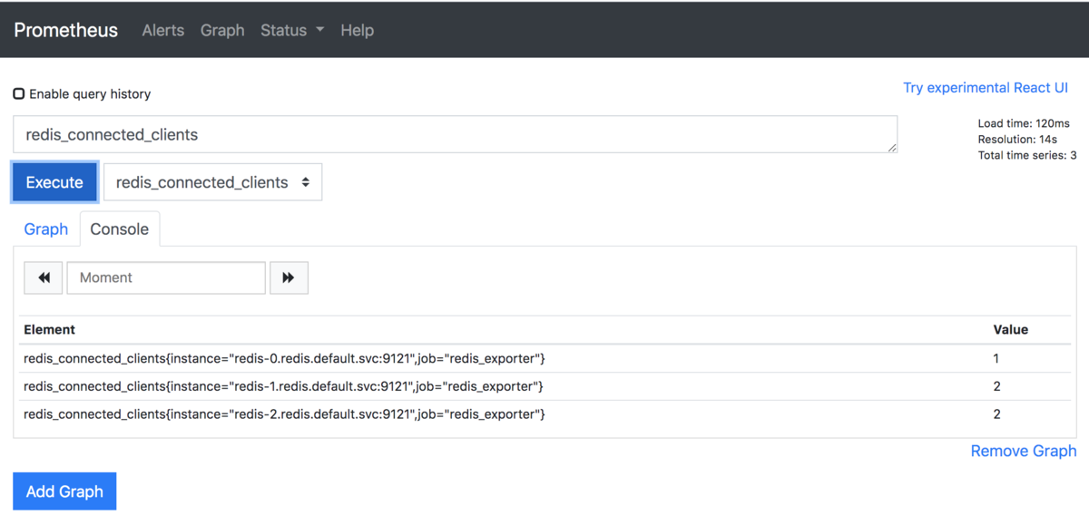
Task: Click the Resolution: 14s text
Action: pos(1017,140)
